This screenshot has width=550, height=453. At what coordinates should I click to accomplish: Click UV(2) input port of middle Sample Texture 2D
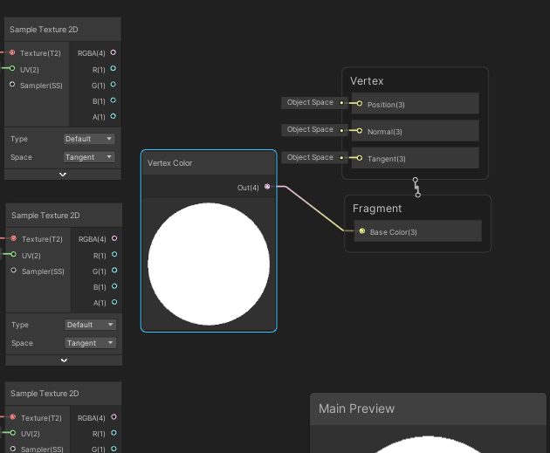point(14,254)
